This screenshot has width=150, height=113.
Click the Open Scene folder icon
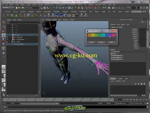(19, 8)
